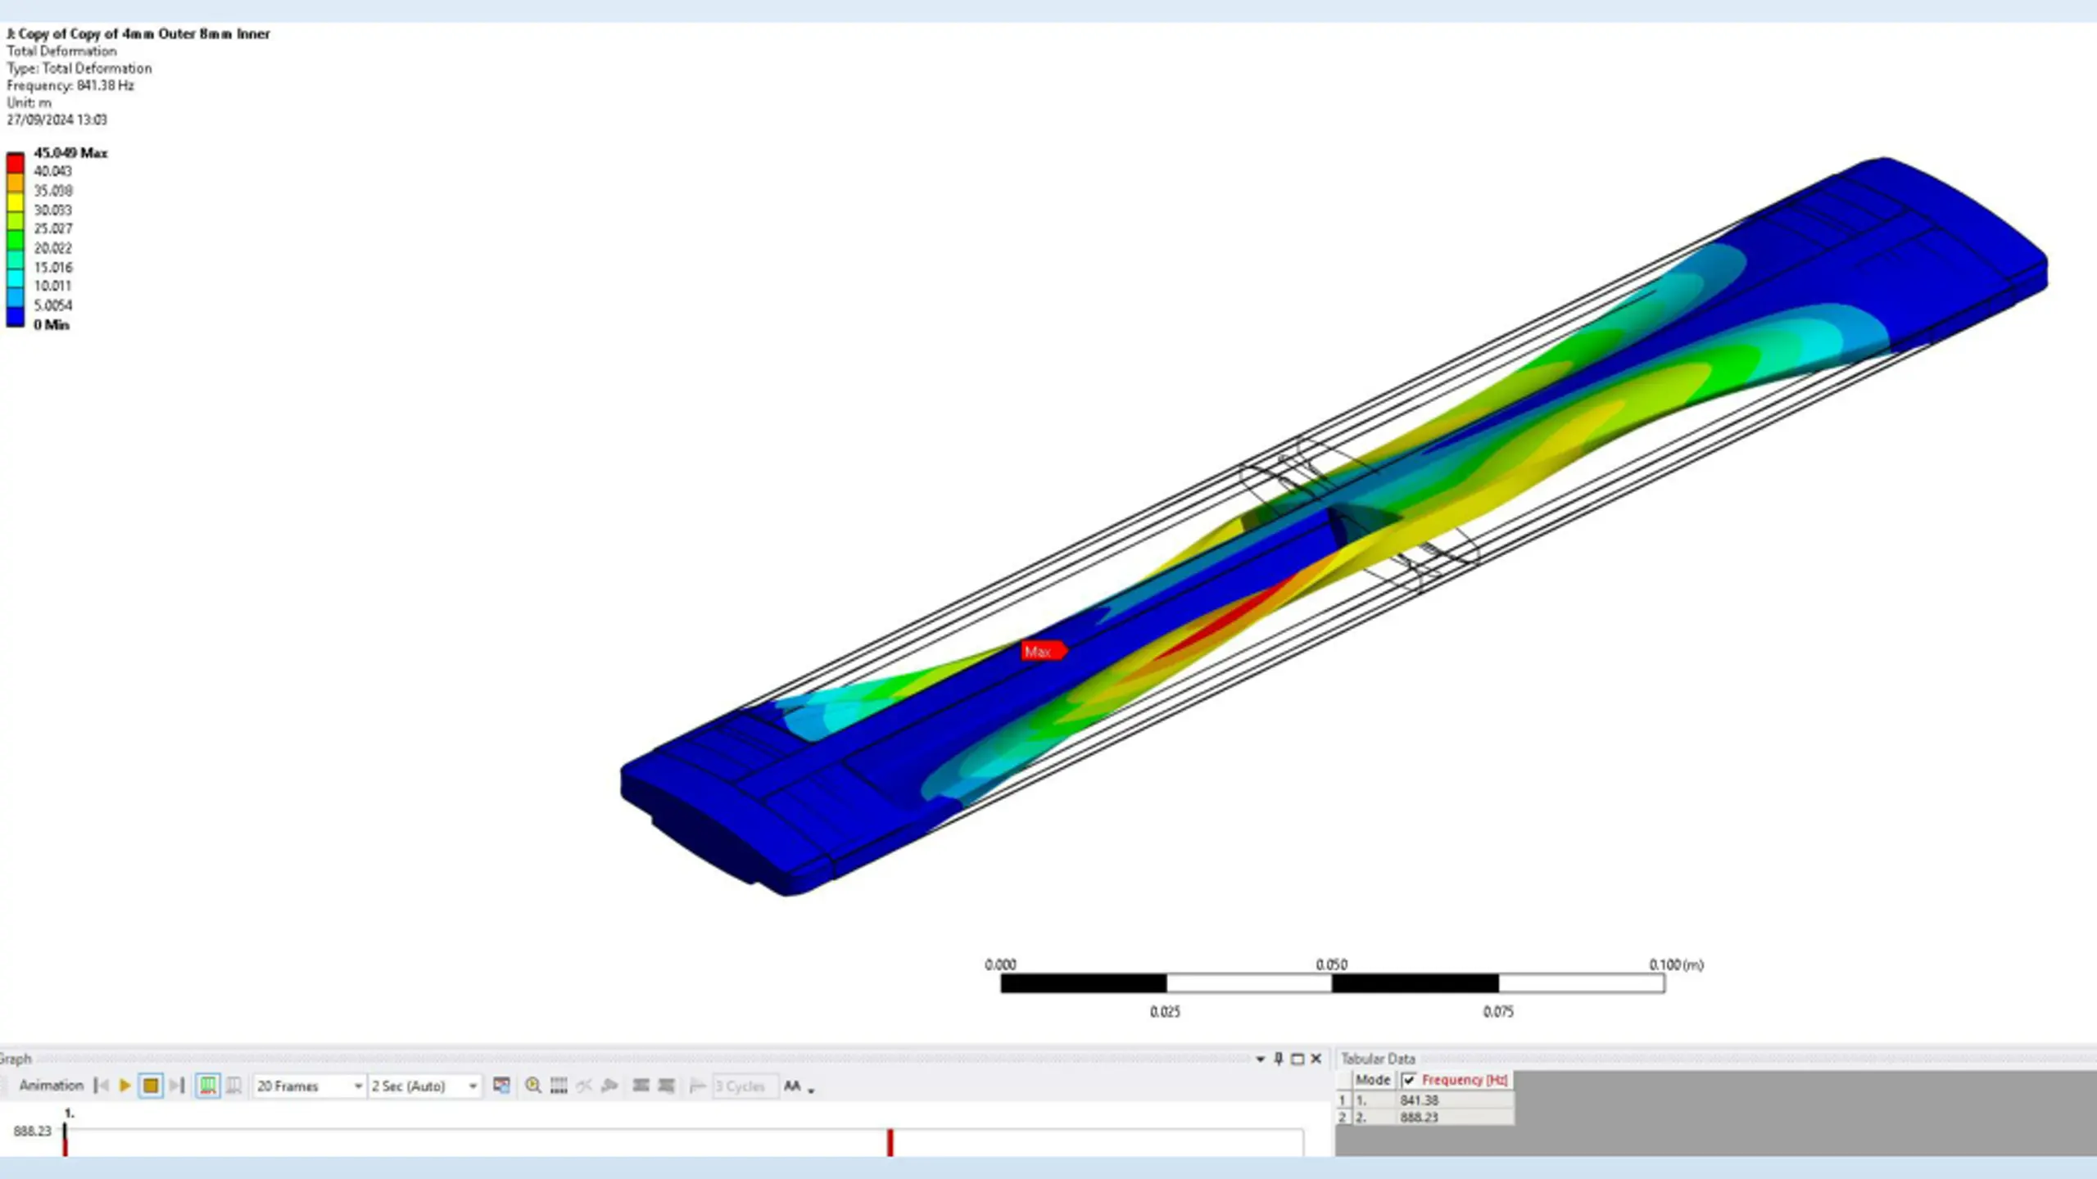Play the deformation animation
Image resolution: width=2097 pixels, height=1179 pixels.
coord(125,1086)
